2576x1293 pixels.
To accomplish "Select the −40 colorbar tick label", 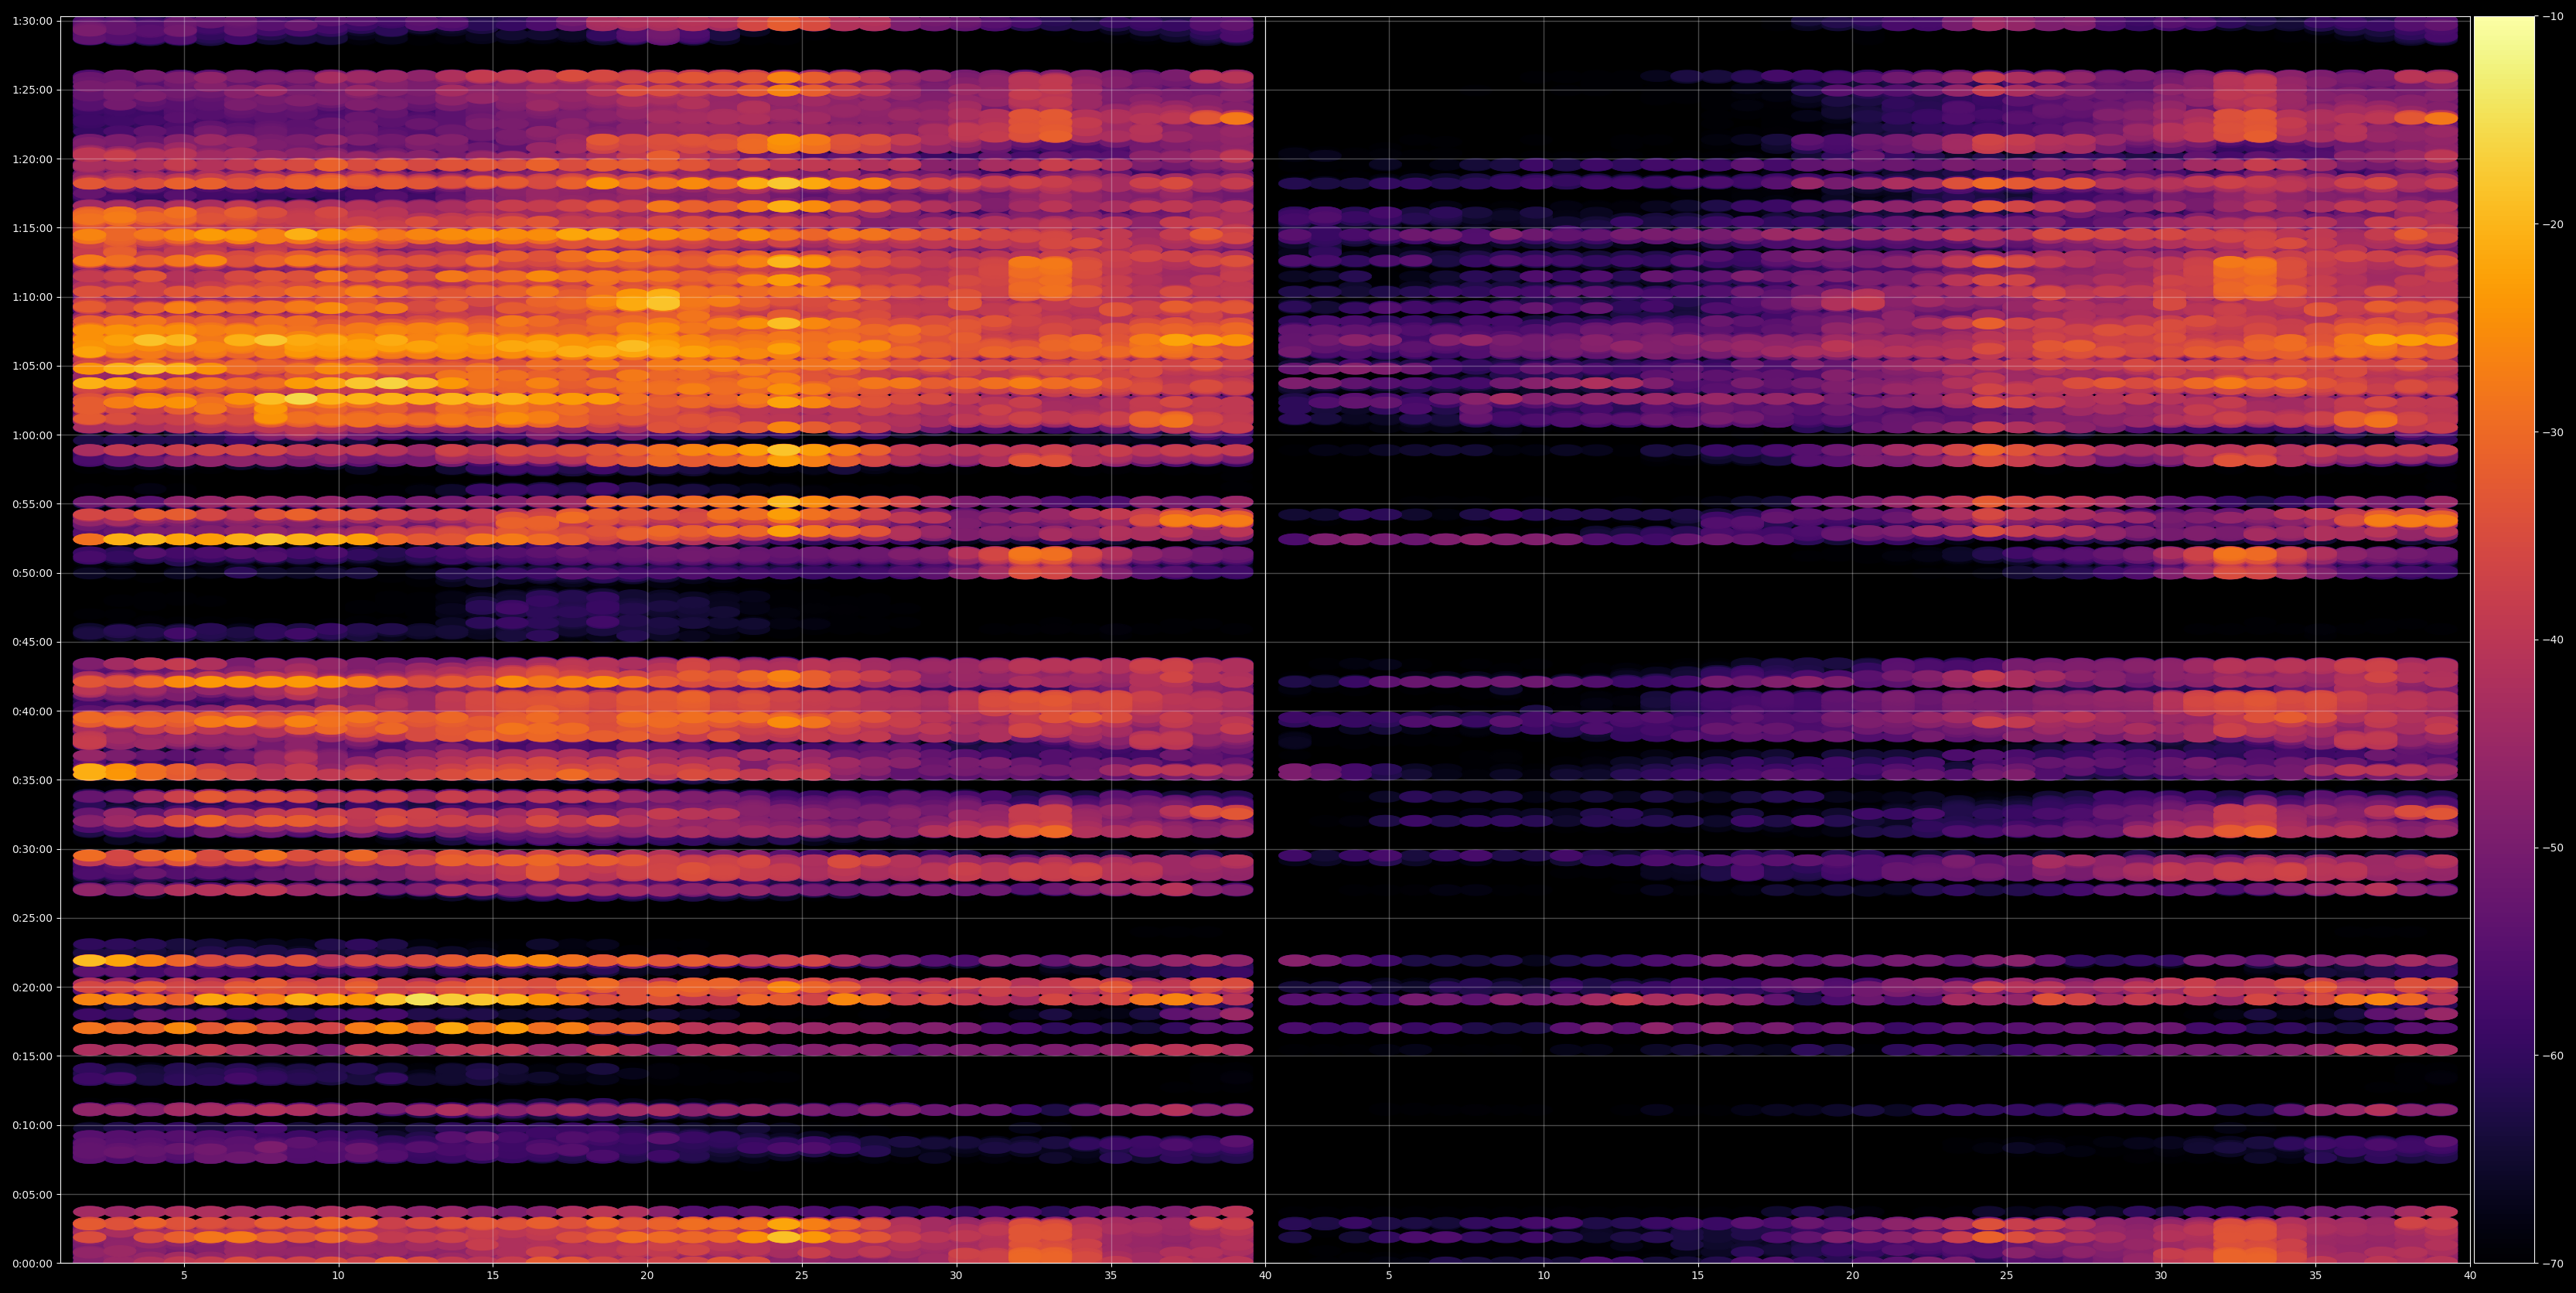I will pyautogui.click(x=2554, y=640).
